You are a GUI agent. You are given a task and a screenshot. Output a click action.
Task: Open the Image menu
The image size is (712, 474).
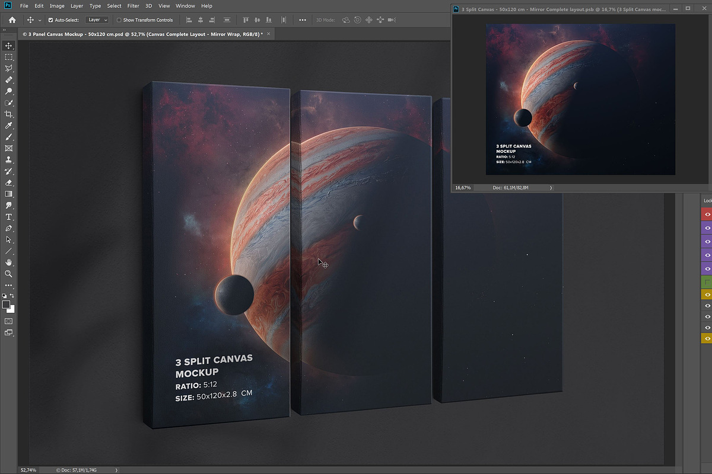coord(57,6)
